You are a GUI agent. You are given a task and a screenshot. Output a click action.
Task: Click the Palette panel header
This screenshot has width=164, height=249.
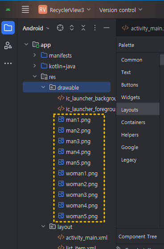point(126,45)
